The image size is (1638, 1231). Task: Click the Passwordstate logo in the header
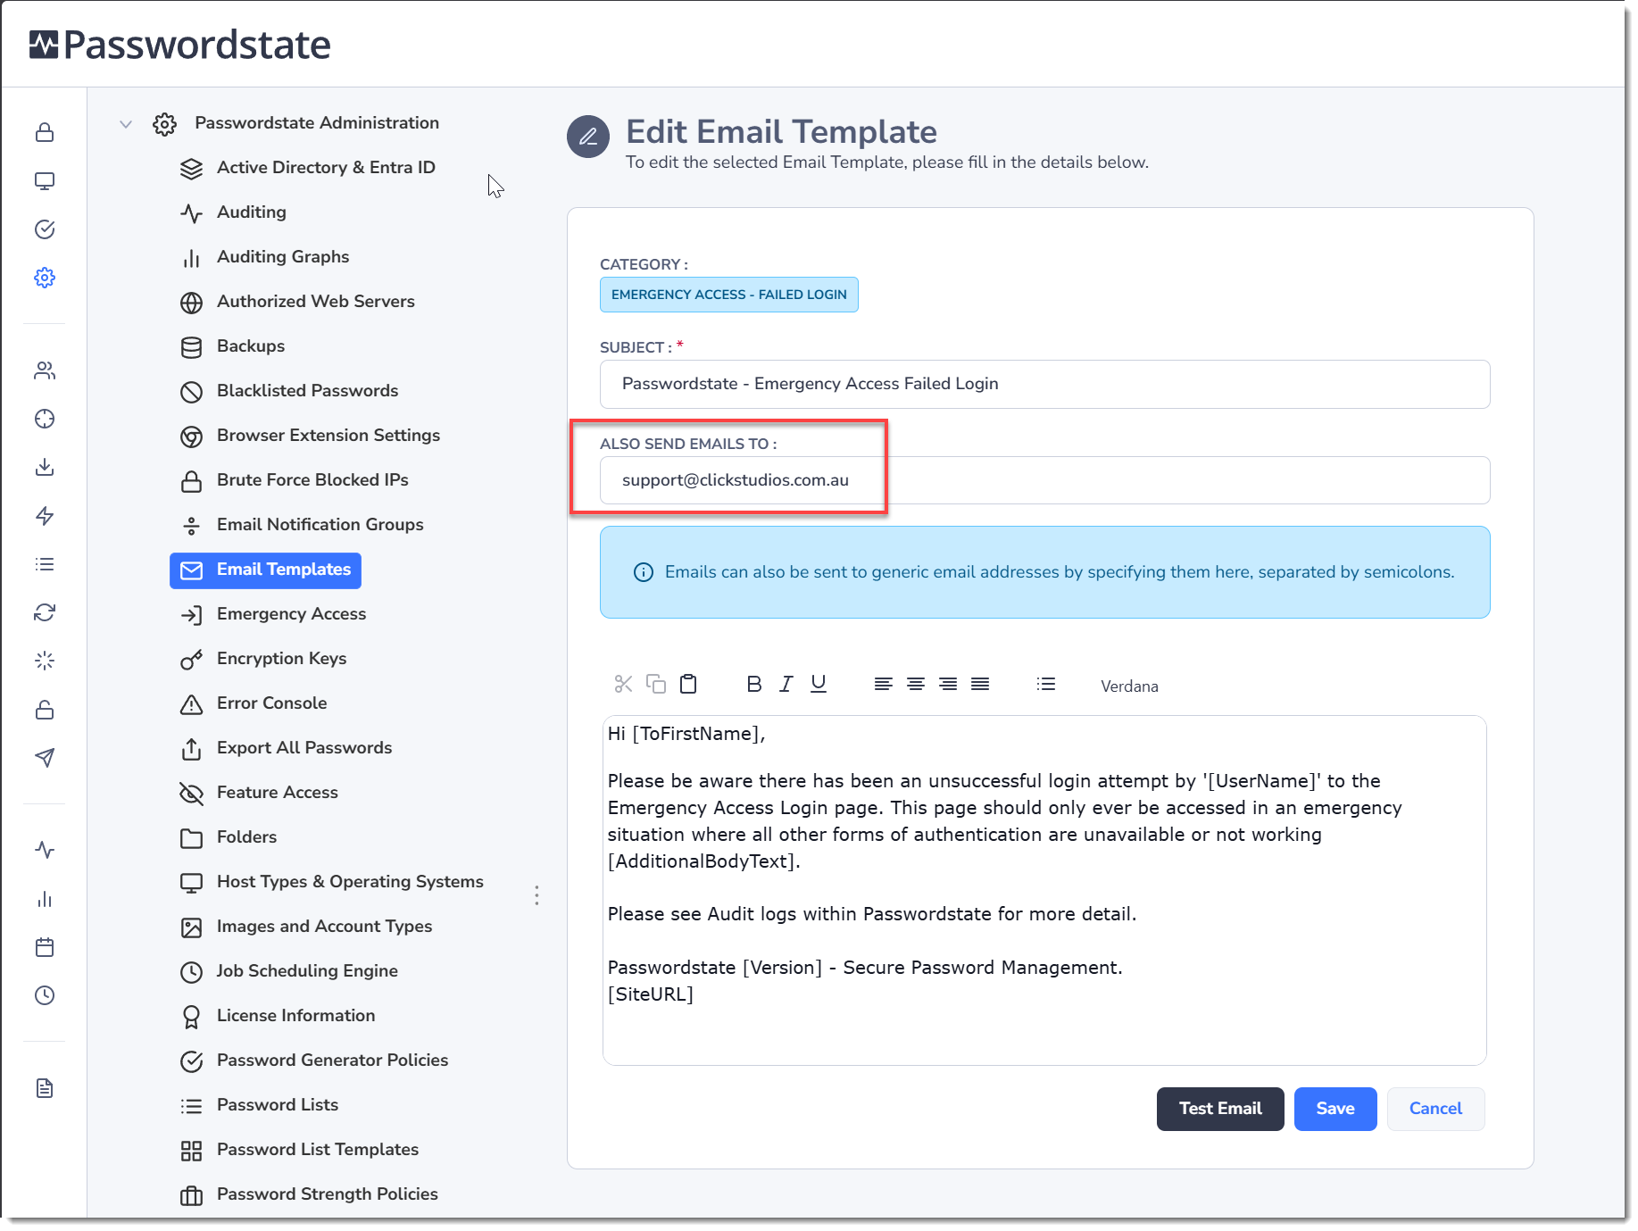pyautogui.click(x=179, y=45)
